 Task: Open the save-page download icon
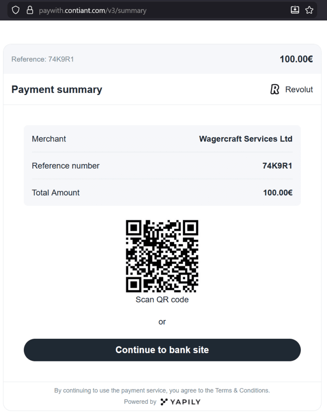295,10
